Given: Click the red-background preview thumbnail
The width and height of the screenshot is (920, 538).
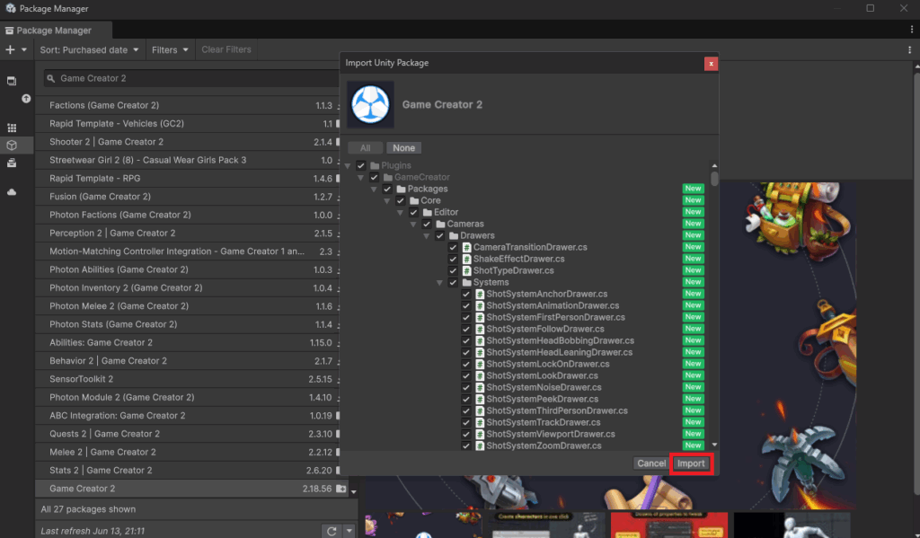Looking at the screenshot, I should tap(668, 525).
